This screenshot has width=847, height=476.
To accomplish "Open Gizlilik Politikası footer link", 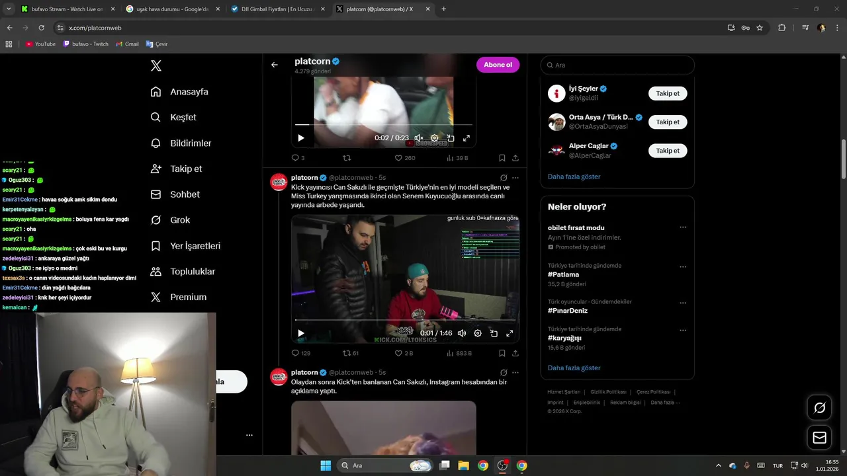I will [x=609, y=392].
